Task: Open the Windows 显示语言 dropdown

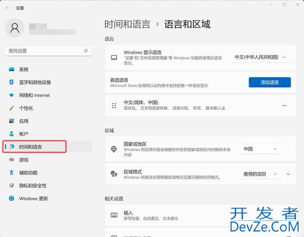Action: (x=261, y=57)
